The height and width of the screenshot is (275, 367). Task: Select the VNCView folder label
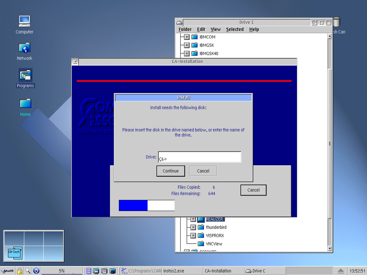tap(214, 244)
